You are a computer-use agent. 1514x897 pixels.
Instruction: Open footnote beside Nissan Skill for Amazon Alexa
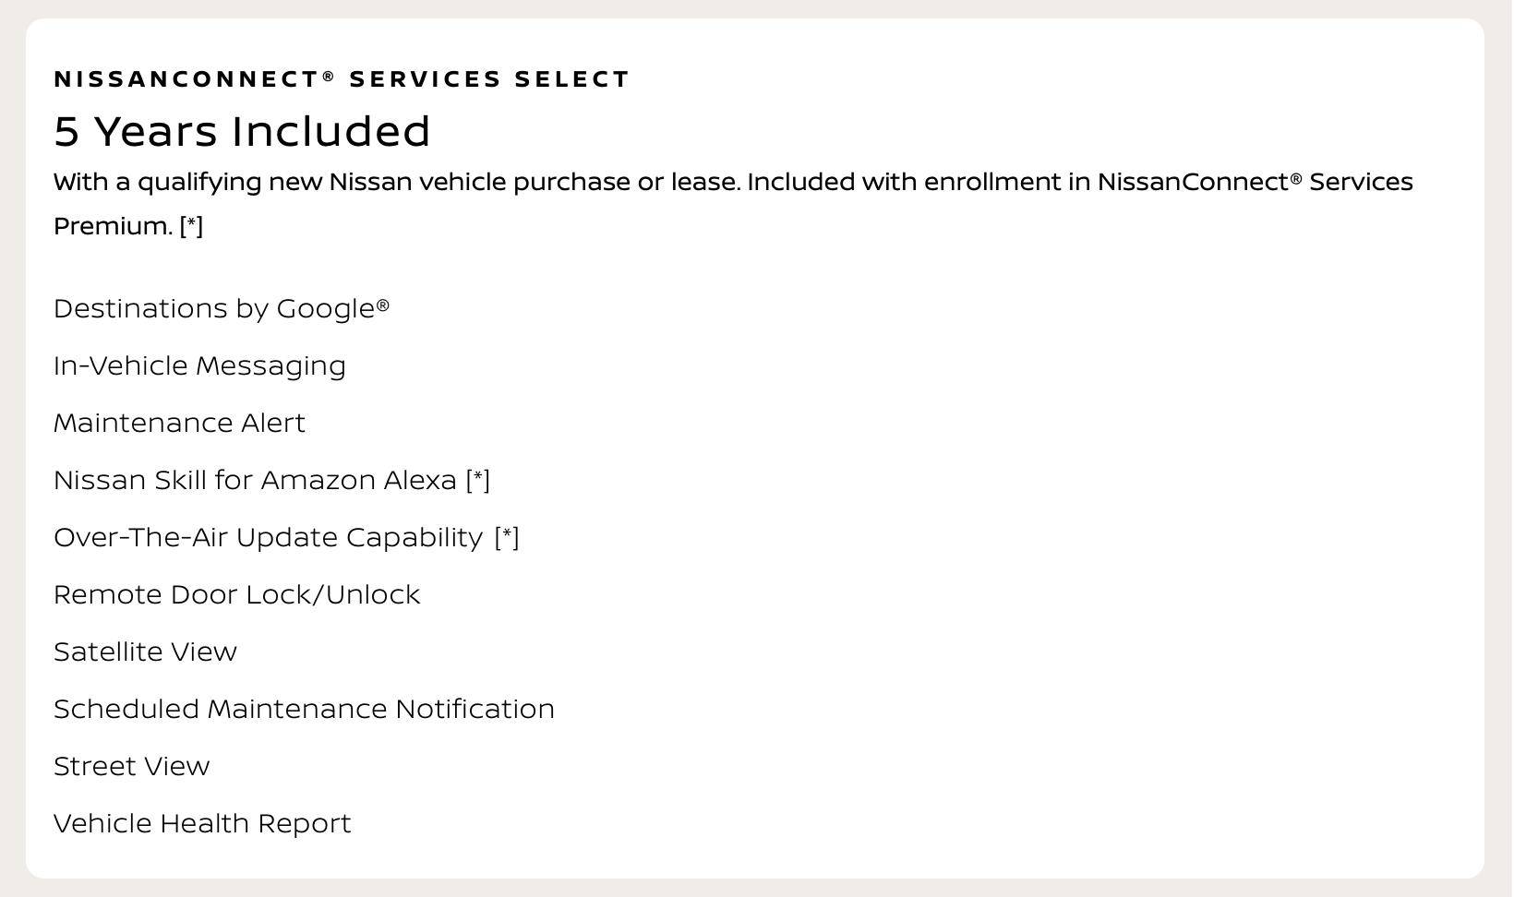(x=478, y=481)
